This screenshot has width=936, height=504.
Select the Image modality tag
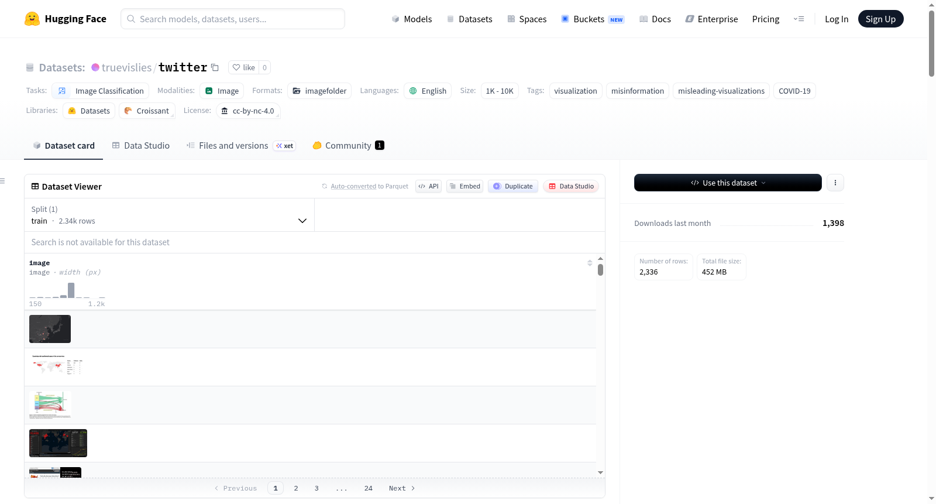tap(222, 91)
